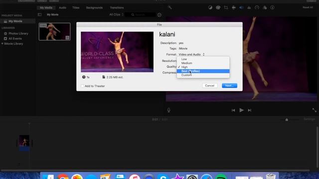
Task: Choose Best (ProRes) quality option
Action: [x=203, y=71]
